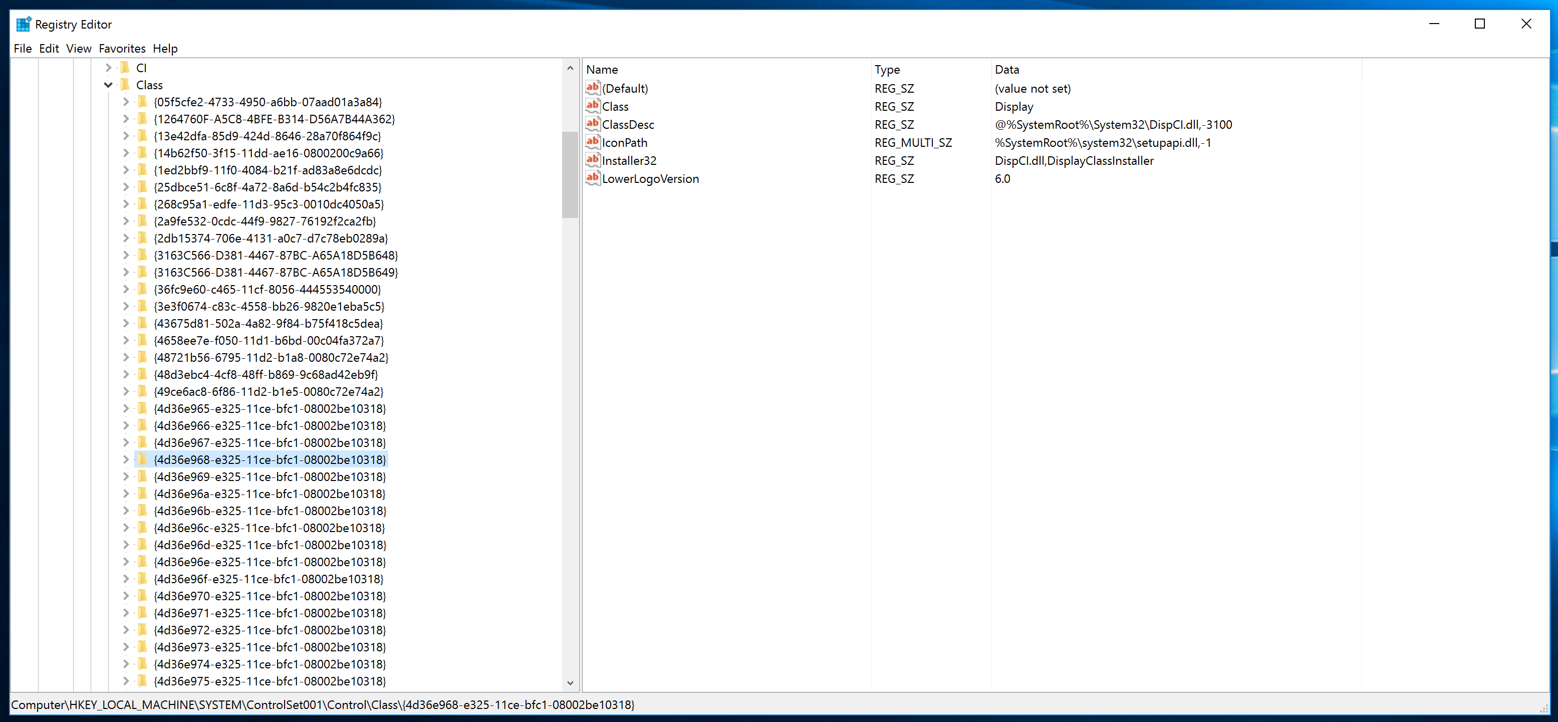Screen dimensions: 1558x722
Task: Open the Edit menu
Action: (x=49, y=49)
